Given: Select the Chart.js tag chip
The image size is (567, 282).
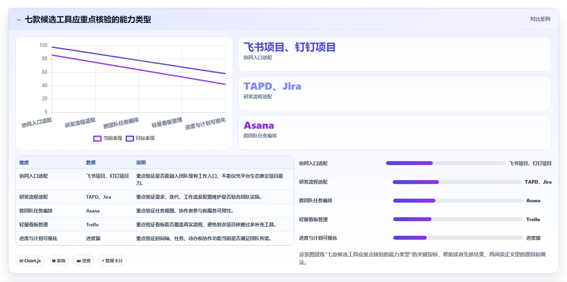Looking at the screenshot, I should [x=30, y=261].
